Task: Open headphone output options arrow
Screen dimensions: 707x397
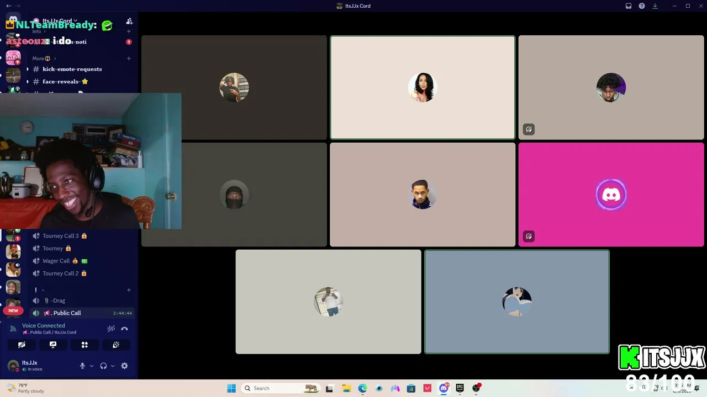Action: pos(113,366)
